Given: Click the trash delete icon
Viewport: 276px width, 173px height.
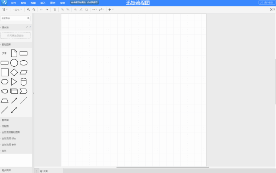Looking at the screenshot, I should 55,9.
